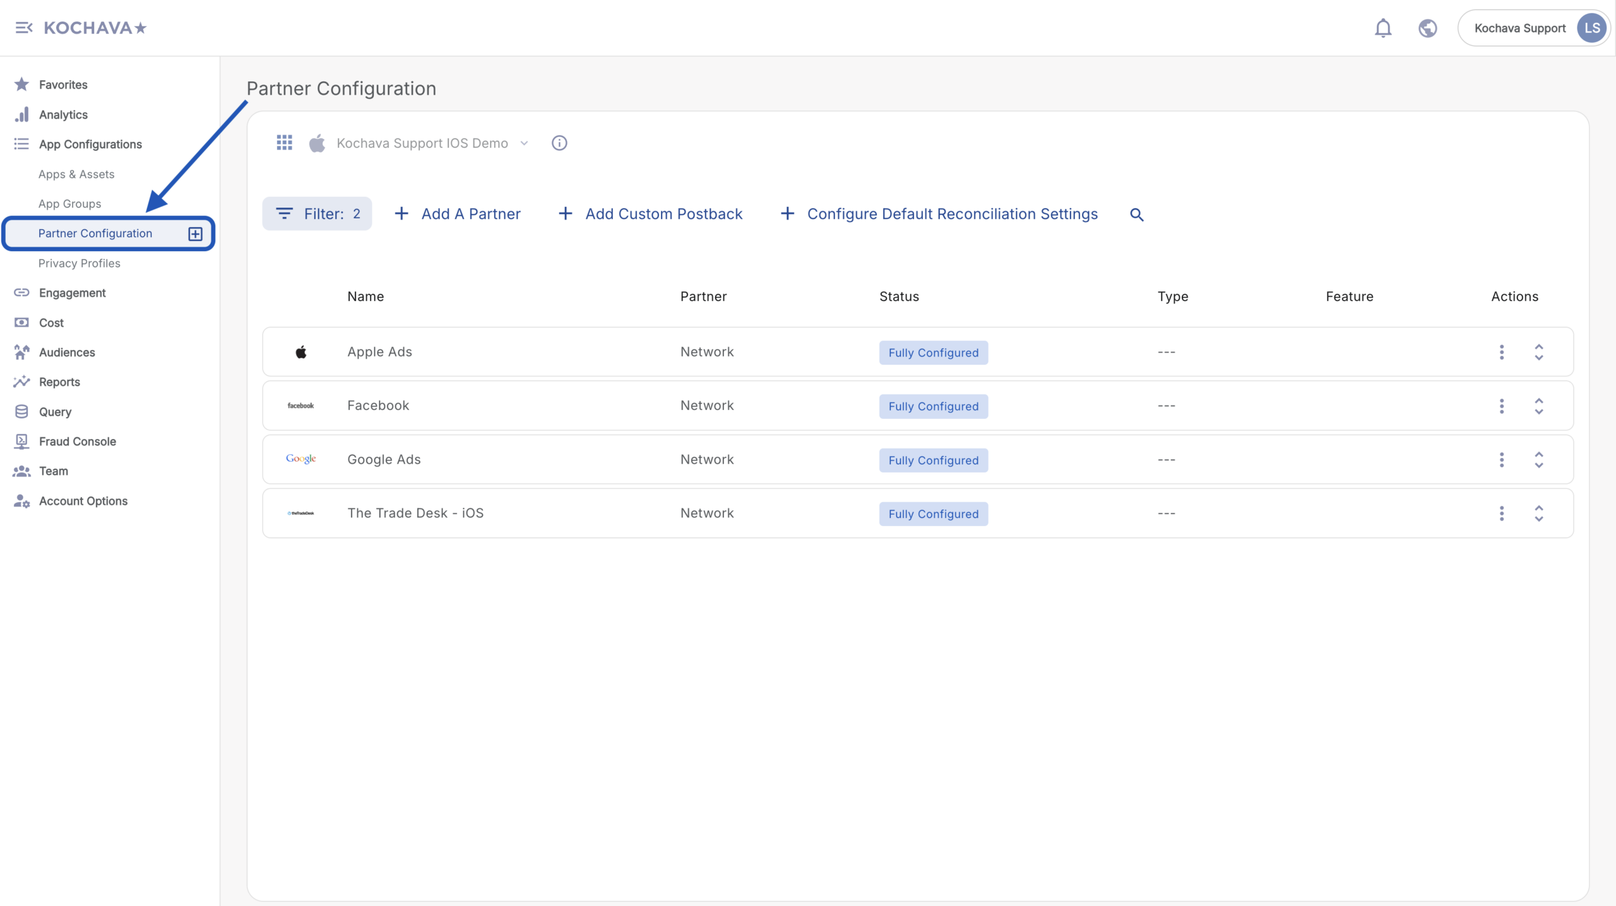Collapse the sidebar using hamburger menu icon
Screen dimensions: 1616x906
(23, 28)
